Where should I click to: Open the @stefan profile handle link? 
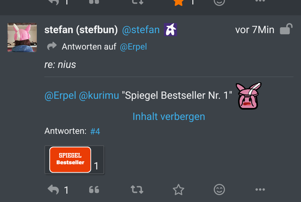[141, 30]
